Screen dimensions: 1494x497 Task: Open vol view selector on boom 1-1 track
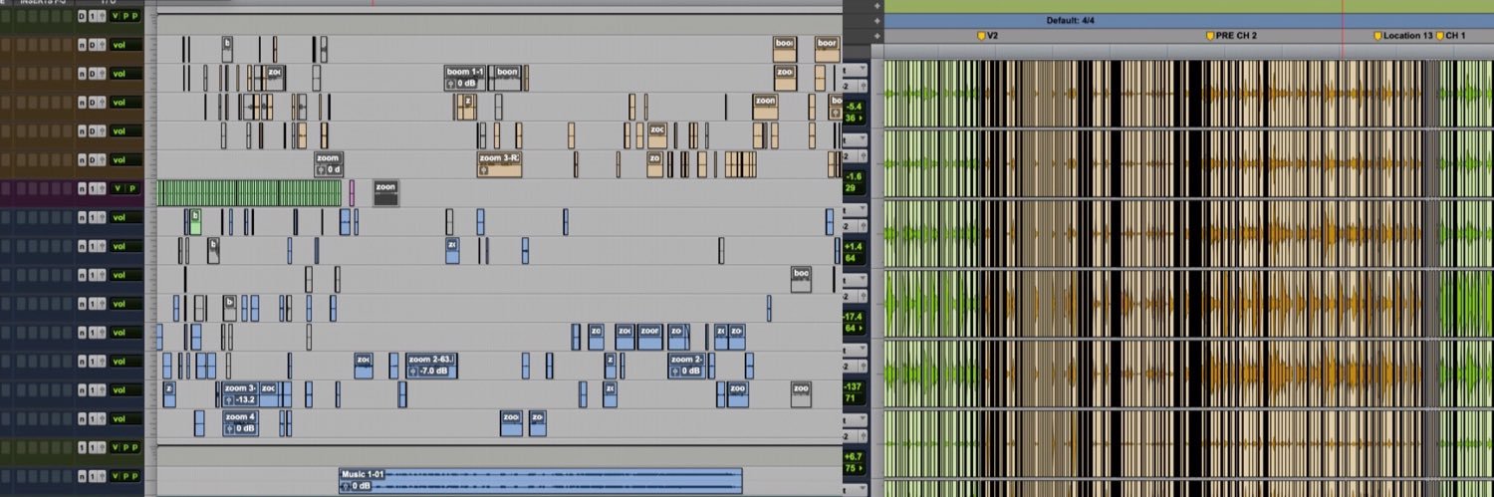point(125,74)
